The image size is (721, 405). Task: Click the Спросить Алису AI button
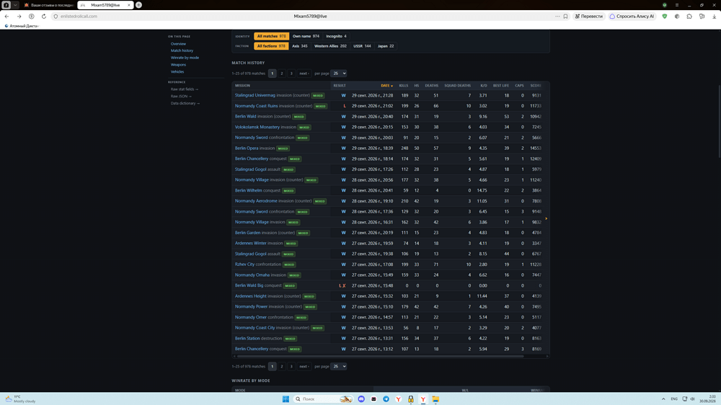click(x=632, y=16)
